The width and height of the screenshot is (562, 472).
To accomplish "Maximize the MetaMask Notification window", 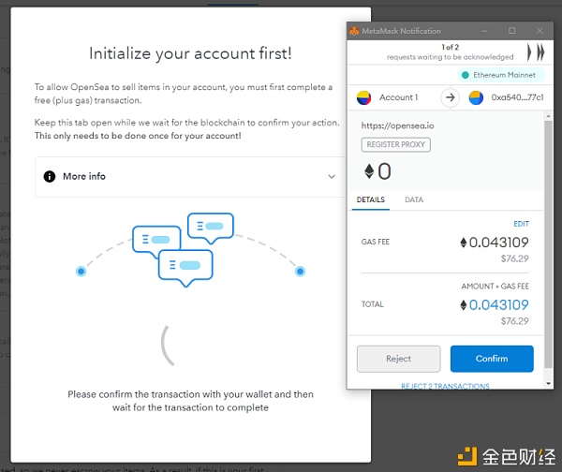I will point(512,31).
